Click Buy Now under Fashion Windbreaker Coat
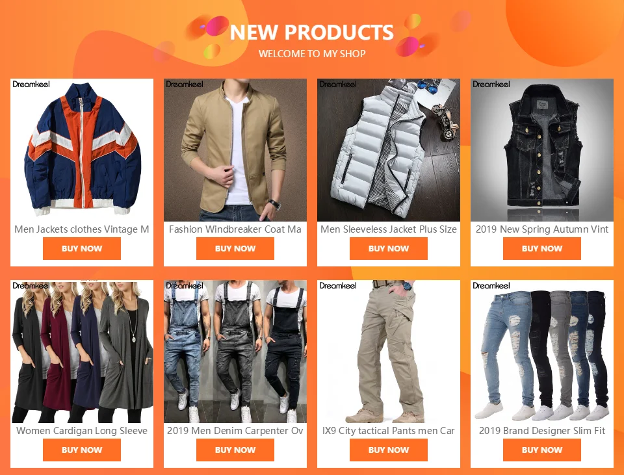Image resolution: width=624 pixels, height=475 pixels. tap(235, 249)
